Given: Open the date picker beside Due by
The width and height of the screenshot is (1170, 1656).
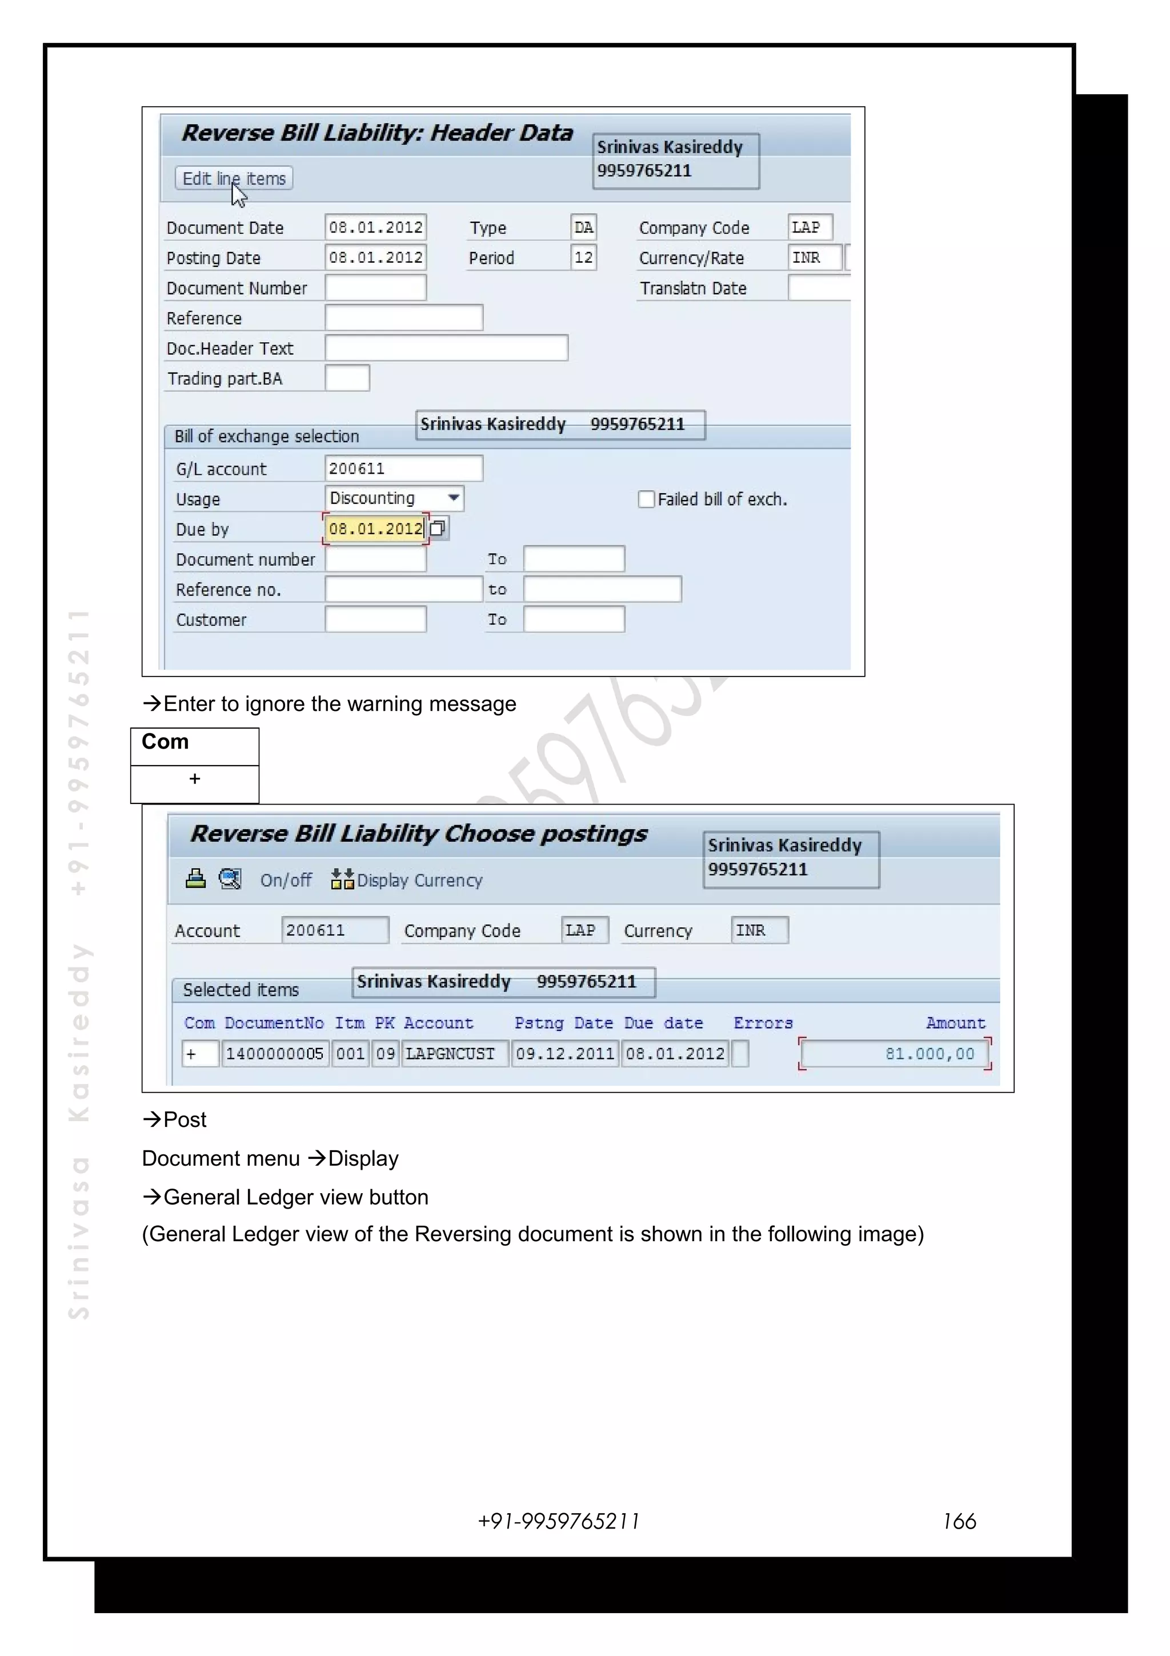Looking at the screenshot, I should (438, 528).
